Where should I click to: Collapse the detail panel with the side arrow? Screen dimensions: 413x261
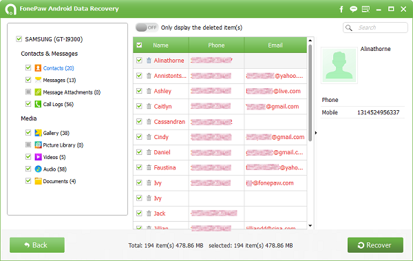pos(316,133)
